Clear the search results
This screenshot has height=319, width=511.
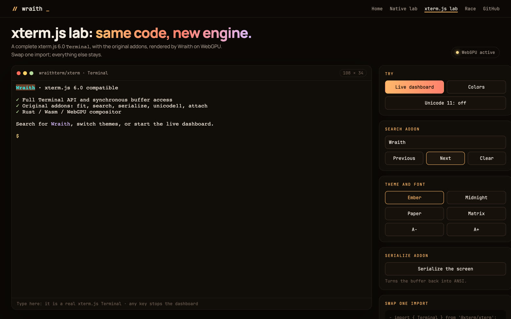487,158
